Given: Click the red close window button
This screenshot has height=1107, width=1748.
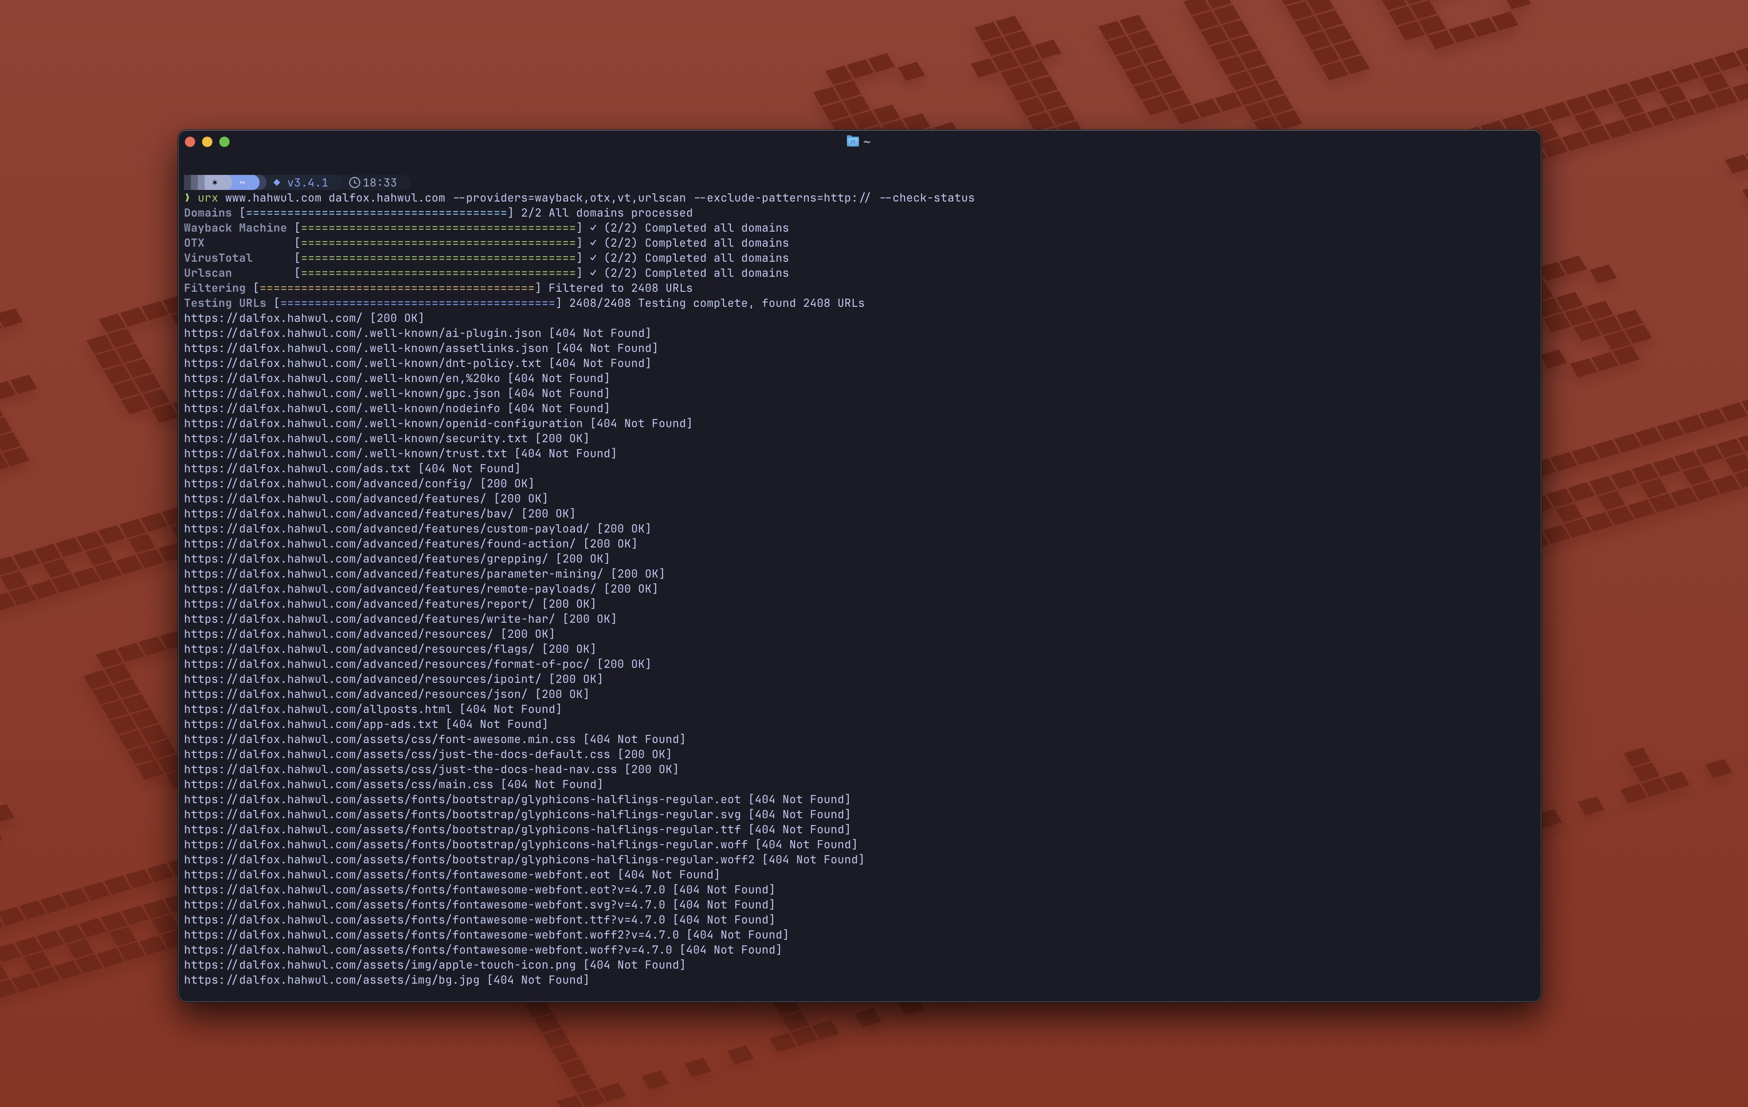Looking at the screenshot, I should coord(190,142).
